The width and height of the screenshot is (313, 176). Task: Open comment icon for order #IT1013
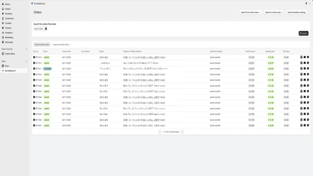click(308, 57)
